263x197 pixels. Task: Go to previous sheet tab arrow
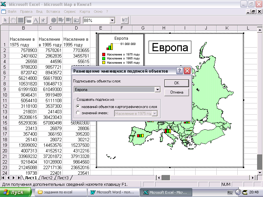(x=9, y=178)
